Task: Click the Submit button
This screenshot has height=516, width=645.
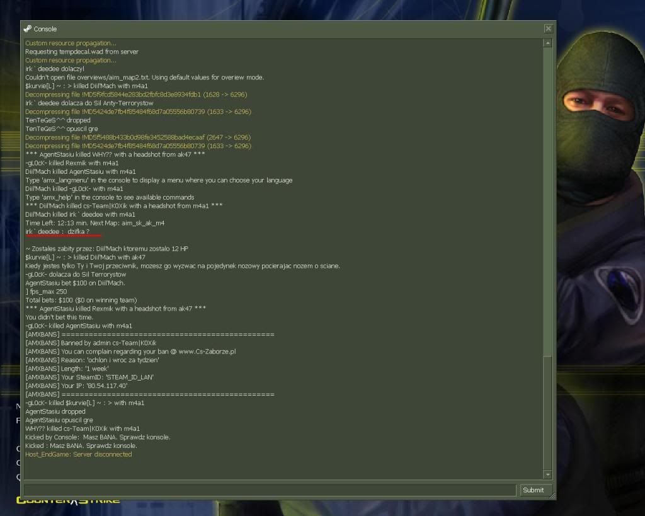Action: point(533,490)
